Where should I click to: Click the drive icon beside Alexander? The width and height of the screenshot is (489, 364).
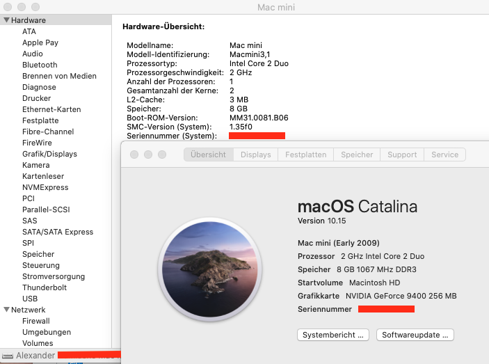coord(8,356)
